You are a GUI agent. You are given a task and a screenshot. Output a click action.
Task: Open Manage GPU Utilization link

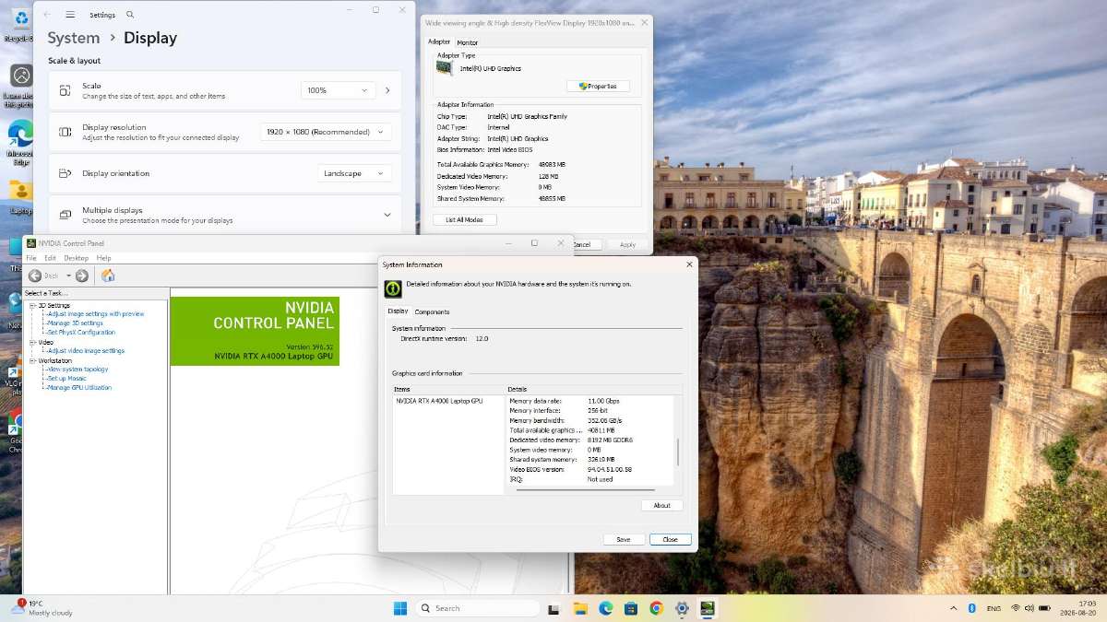[79, 387]
